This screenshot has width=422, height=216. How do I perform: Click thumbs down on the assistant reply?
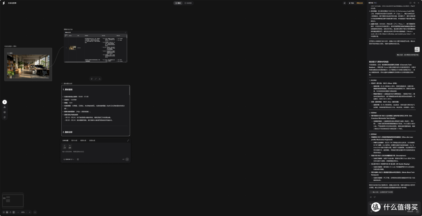[x=375, y=197]
